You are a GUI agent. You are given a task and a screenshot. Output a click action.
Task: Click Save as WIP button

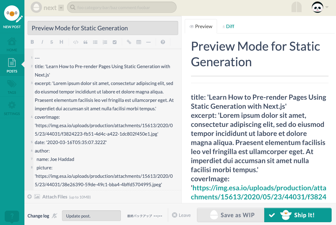(230, 215)
